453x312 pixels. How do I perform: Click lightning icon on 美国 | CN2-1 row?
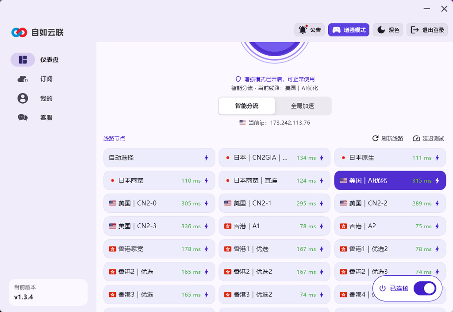point(322,203)
